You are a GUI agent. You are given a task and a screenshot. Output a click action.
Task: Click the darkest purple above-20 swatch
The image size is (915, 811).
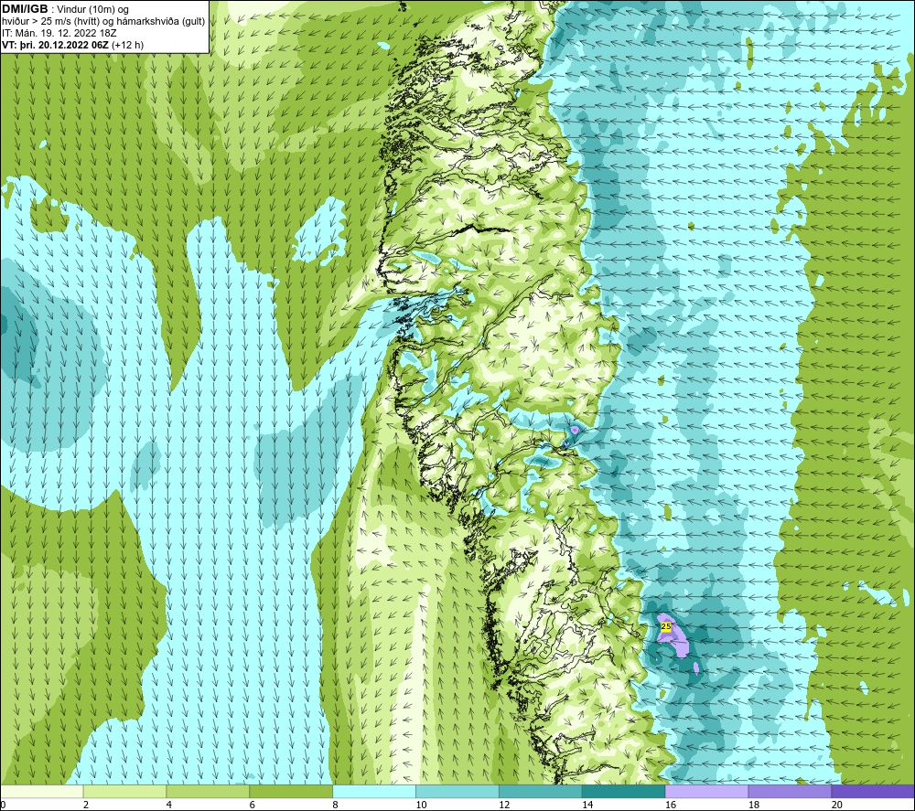pyautogui.click(x=873, y=791)
